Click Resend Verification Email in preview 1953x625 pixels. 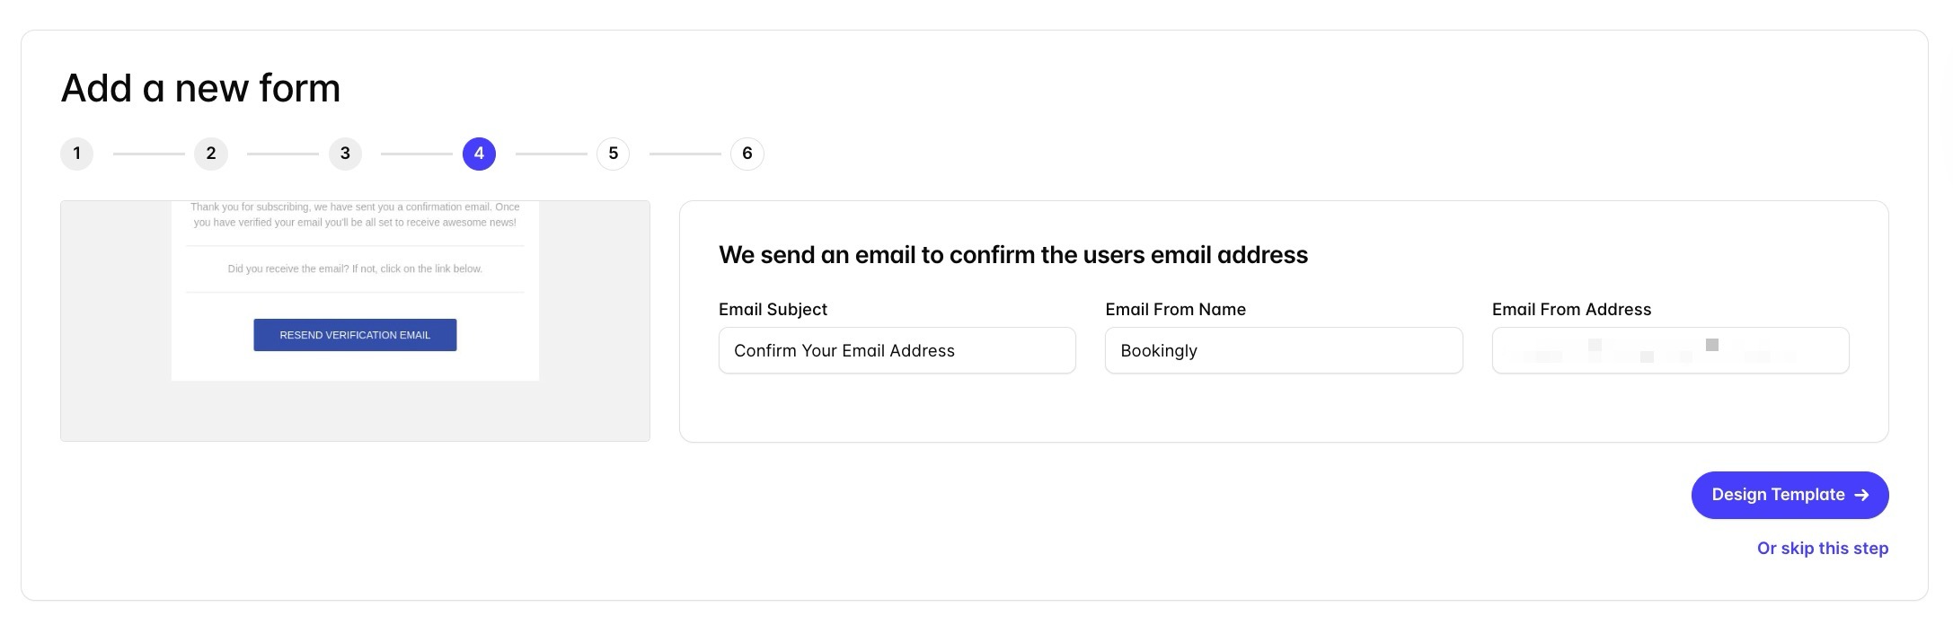[x=355, y=335]
